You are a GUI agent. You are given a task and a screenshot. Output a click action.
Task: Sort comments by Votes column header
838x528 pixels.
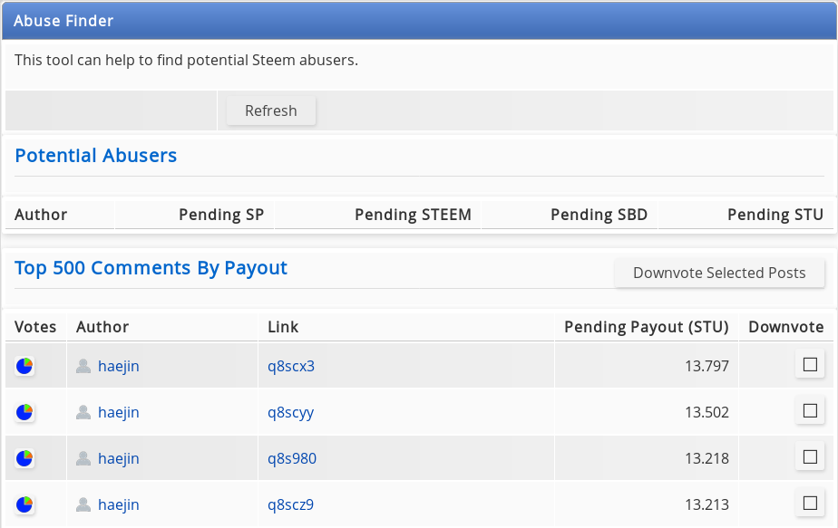[35, 327]
